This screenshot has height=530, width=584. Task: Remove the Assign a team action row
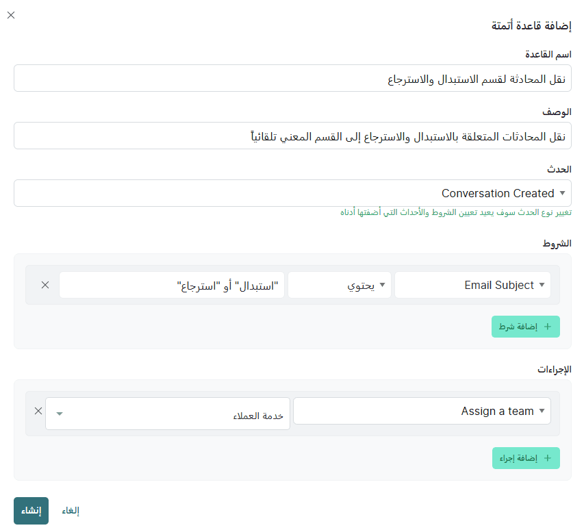[x=38, y=411]
